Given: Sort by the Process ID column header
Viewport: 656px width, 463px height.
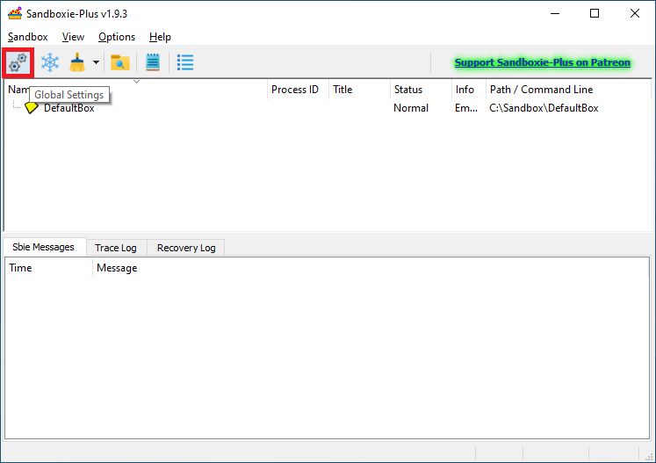Looking at the screenshot, I should tap(295, 90).
